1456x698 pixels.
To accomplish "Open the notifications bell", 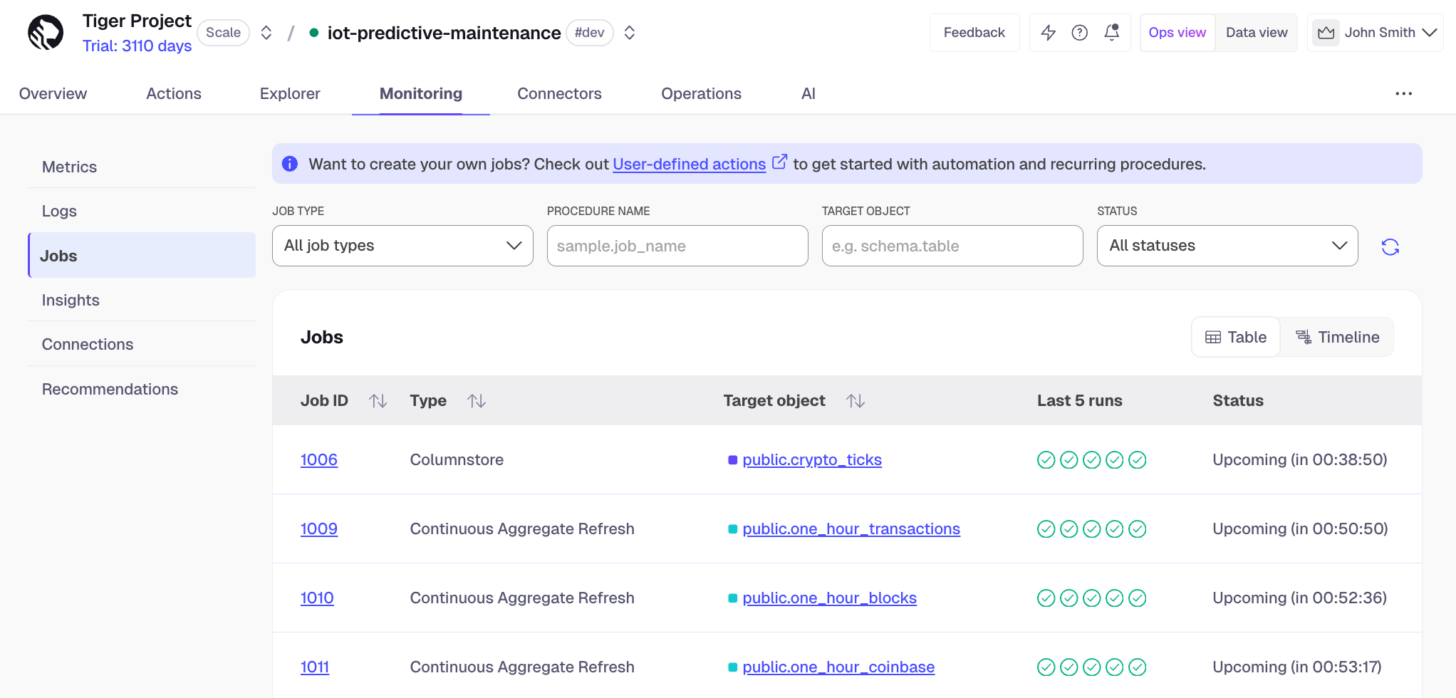I will [1111, 33].
